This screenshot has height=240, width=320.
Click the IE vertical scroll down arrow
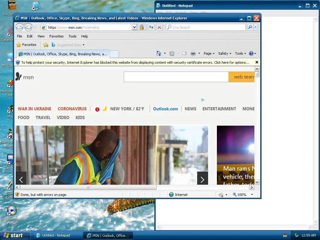pyautogui.click(x=257, y=182)
